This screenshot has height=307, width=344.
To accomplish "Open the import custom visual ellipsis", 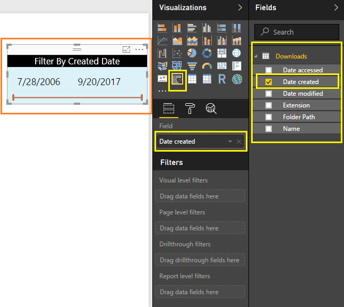I will click(x=162, y=91).
